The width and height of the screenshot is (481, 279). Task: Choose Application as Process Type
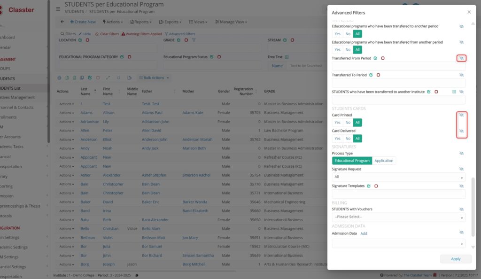(x=384, y=161)
